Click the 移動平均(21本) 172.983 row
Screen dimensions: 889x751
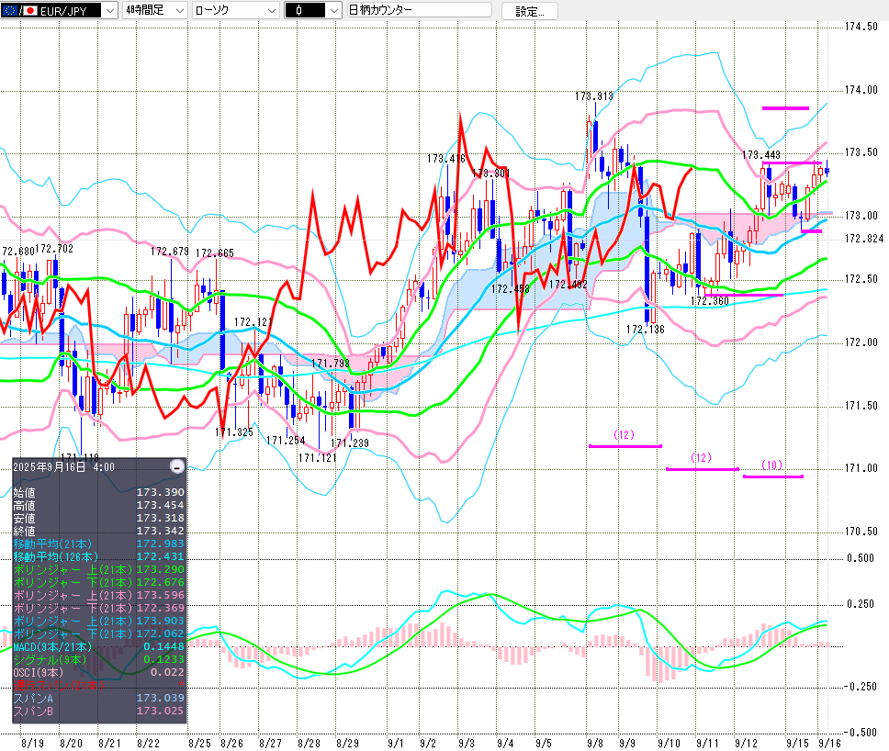pos(98,544)
